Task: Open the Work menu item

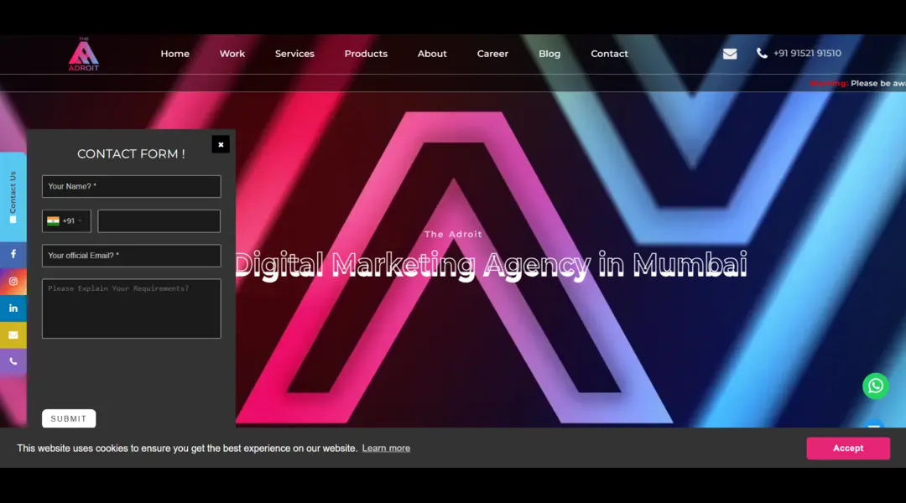Action: coord(232,54)
